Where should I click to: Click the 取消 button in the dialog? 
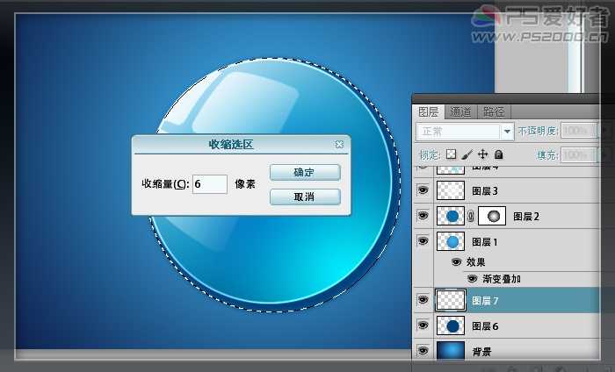coord(304,196)
